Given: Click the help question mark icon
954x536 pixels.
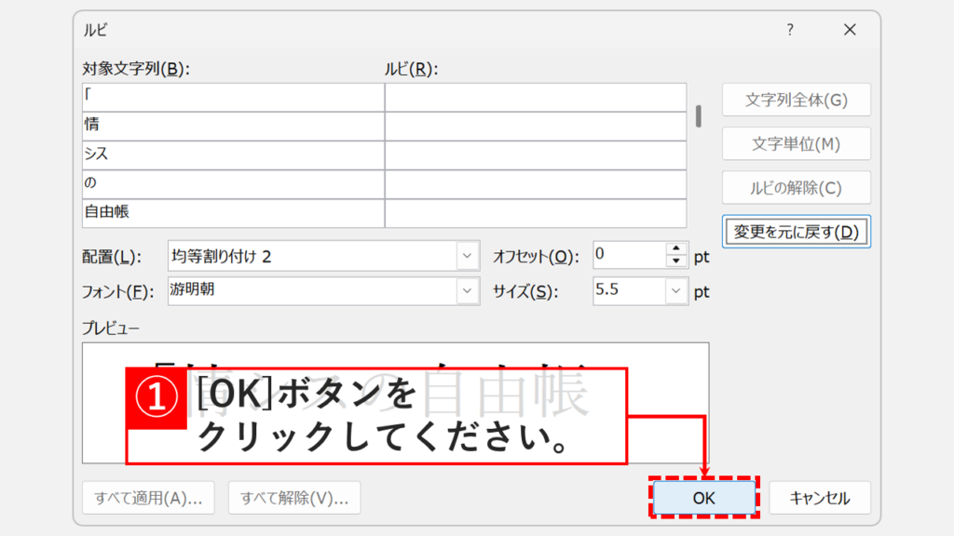Looking at the screenshot, I should (789, 29).
